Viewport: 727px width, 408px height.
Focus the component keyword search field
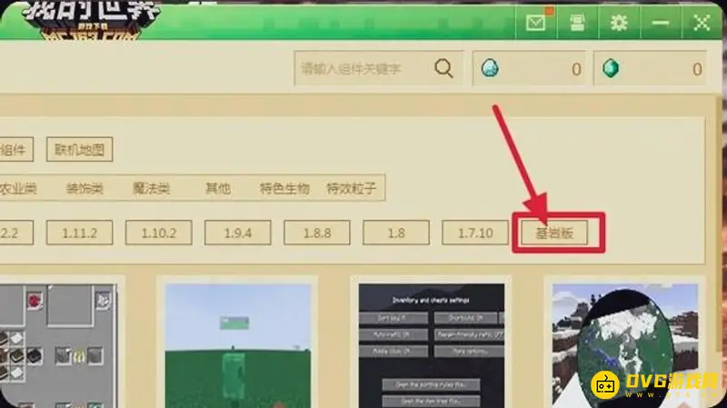pos(363,69)
